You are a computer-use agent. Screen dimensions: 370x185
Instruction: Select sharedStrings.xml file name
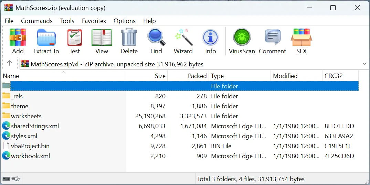point(35,126)
